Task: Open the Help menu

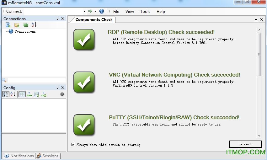Action: pyautogui.click(x=161, y=11)
